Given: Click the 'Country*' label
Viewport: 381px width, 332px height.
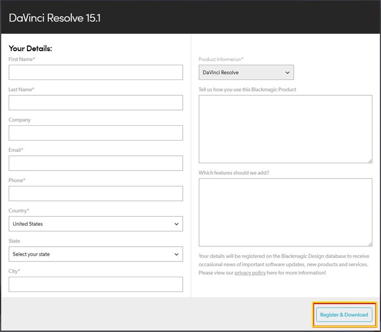Looking at the screenshot, I should [19, 211].
